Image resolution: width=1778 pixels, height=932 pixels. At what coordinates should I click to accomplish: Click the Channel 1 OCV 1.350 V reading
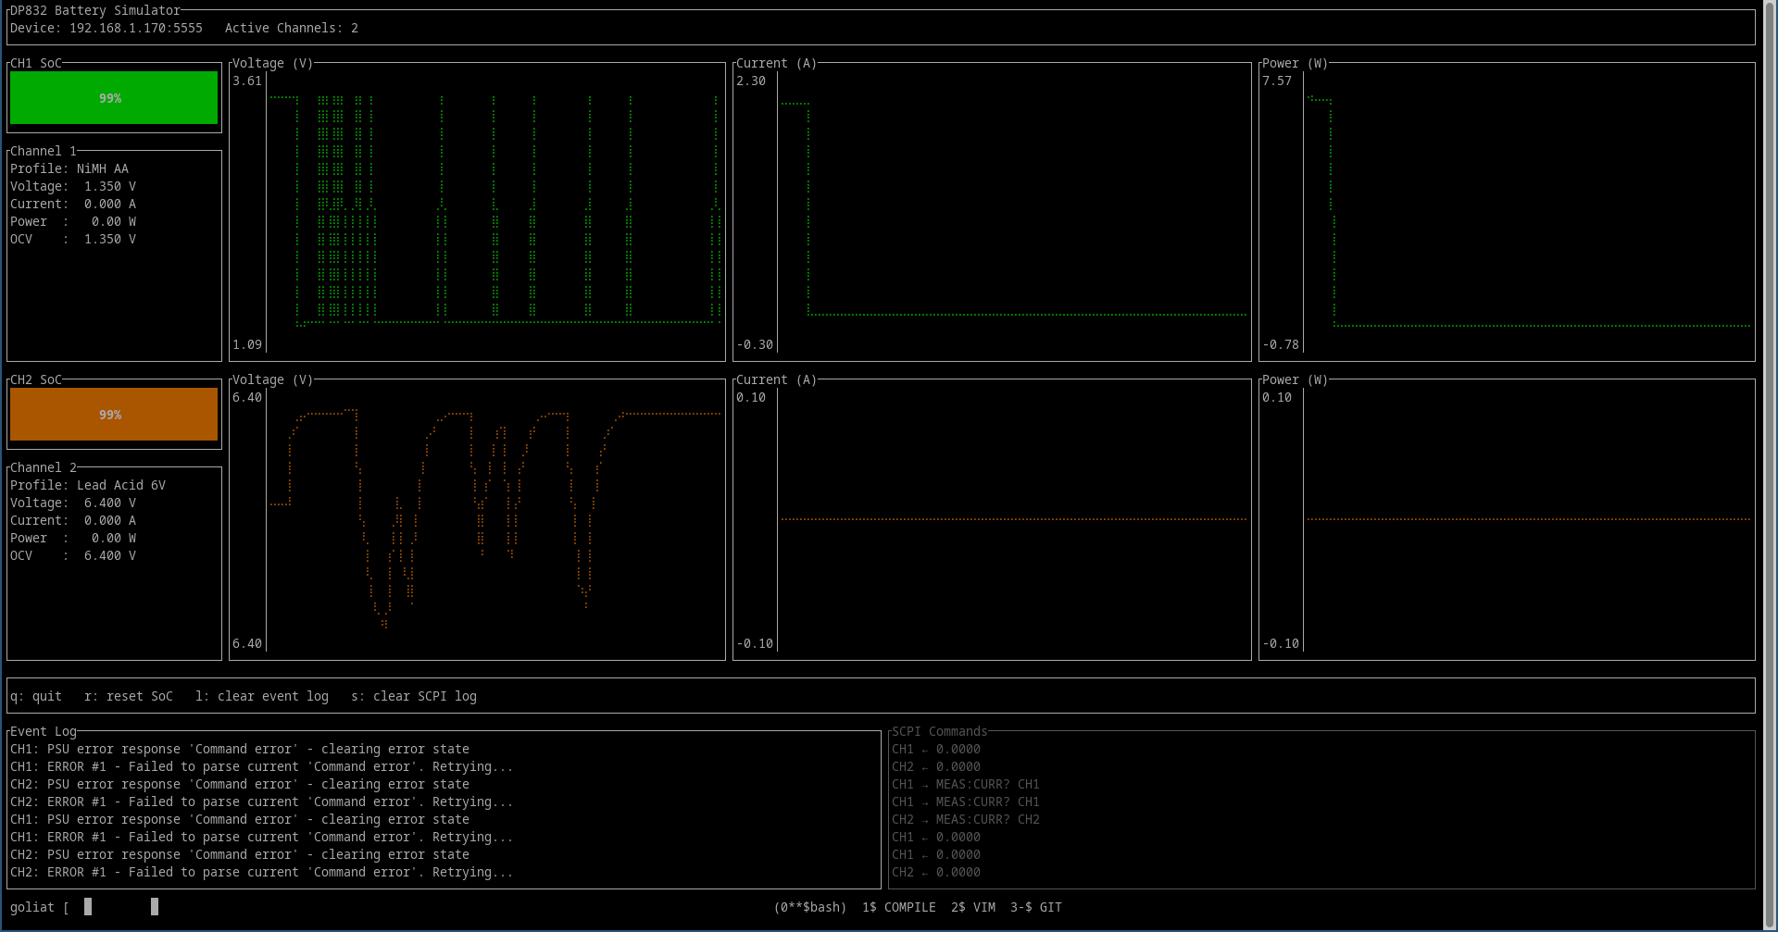(72, 239)
